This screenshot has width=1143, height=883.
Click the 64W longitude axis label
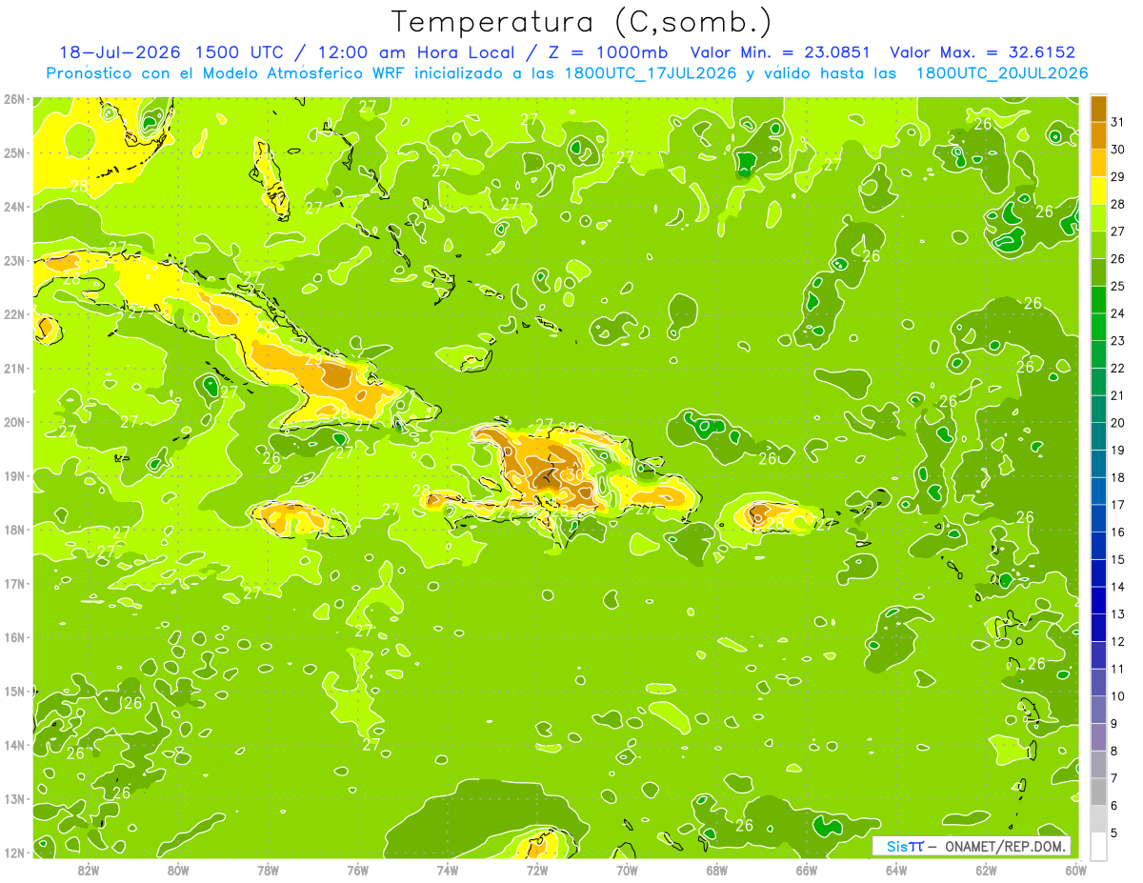click(896, 870)
